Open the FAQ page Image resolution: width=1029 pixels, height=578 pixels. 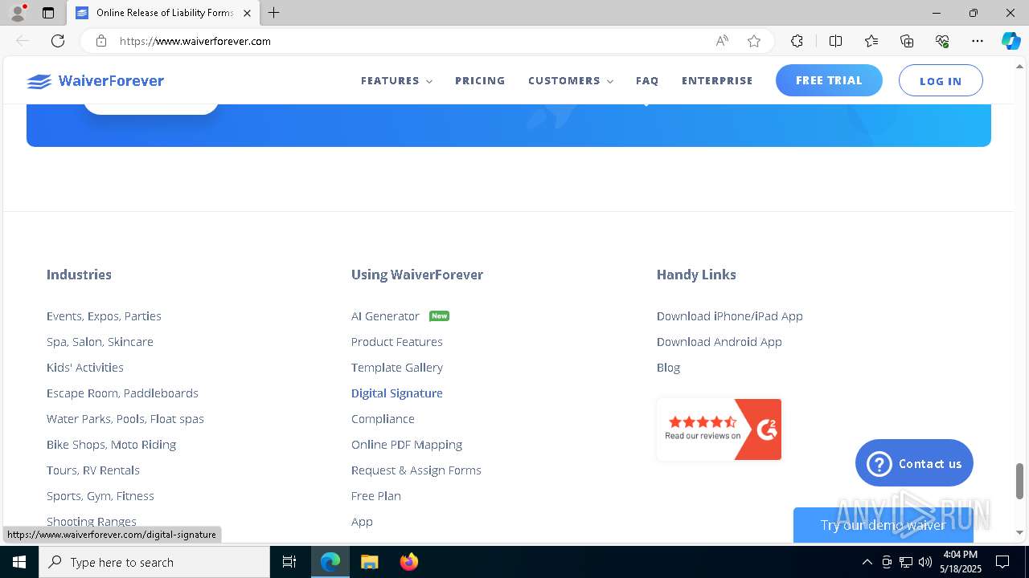click(x=647, y=81)
